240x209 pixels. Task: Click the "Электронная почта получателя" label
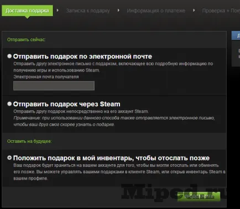(x=46, y=77)
